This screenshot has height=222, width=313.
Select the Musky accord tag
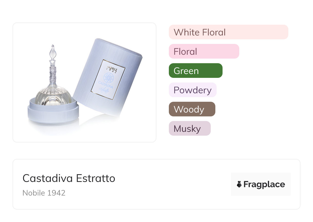coord(189,128)
